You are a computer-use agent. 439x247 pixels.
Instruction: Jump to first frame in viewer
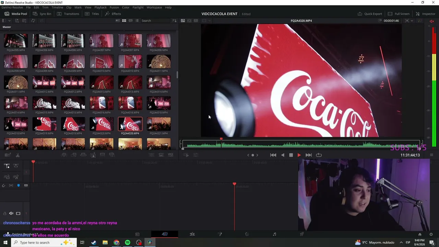273,155
